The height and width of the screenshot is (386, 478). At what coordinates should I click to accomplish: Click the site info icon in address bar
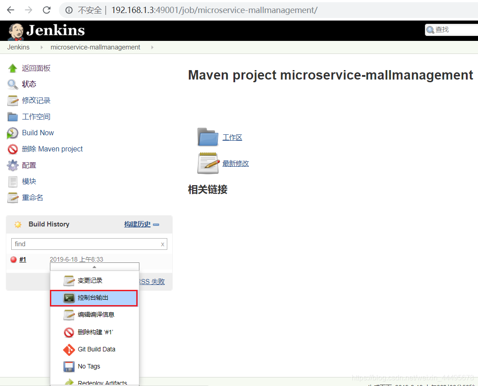[x=69, y=10]
